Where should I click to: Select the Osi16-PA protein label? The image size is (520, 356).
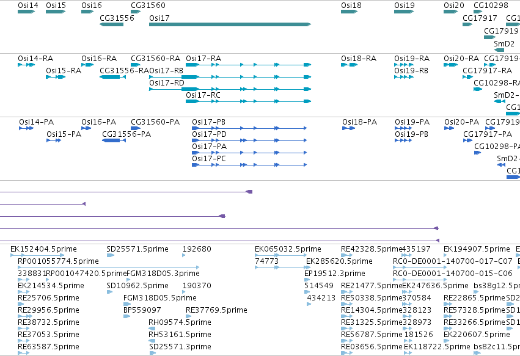point(99,122)
